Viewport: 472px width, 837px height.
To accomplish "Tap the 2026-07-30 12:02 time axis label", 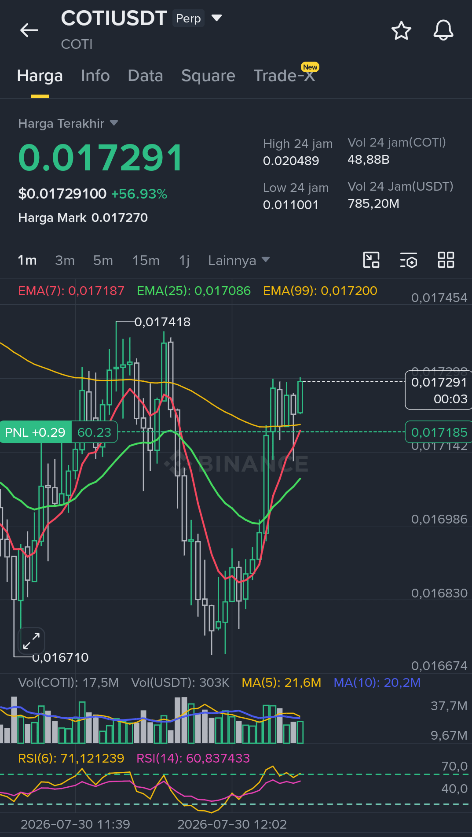I will [x=232, y=824].
